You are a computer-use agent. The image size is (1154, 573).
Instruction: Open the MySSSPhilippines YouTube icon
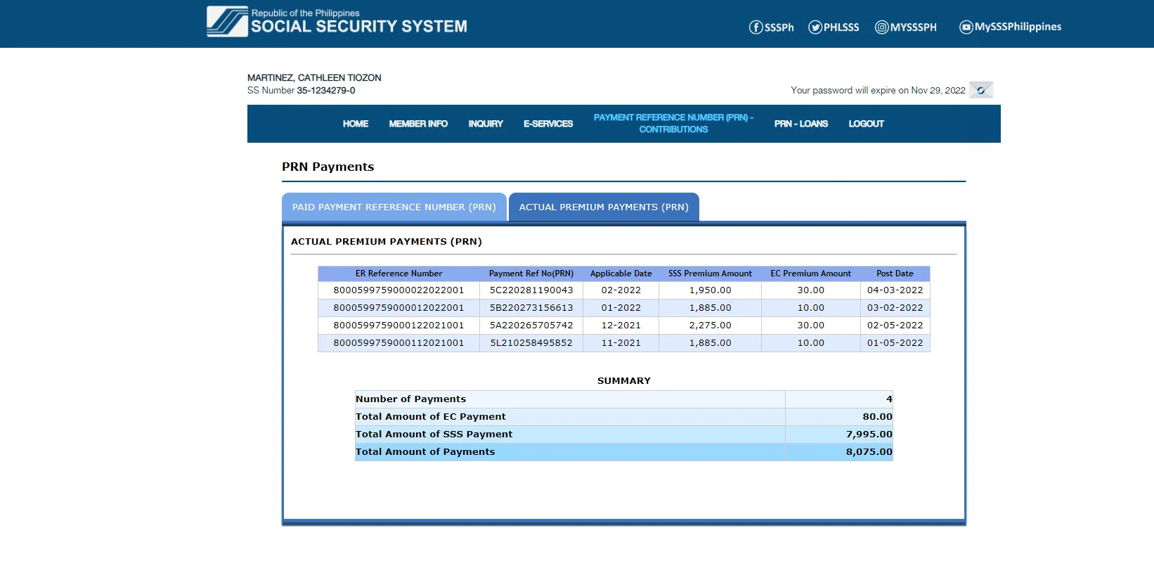pos(966,27)
